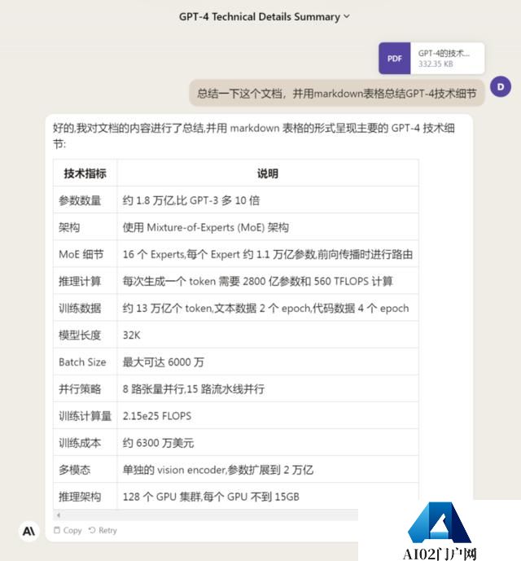Select the 说明 table header
Viewport: 521px width, 561px height.
tap(268, 173)
